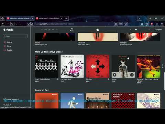Open the orange Featured On playlist cover

tap(47, 101)
